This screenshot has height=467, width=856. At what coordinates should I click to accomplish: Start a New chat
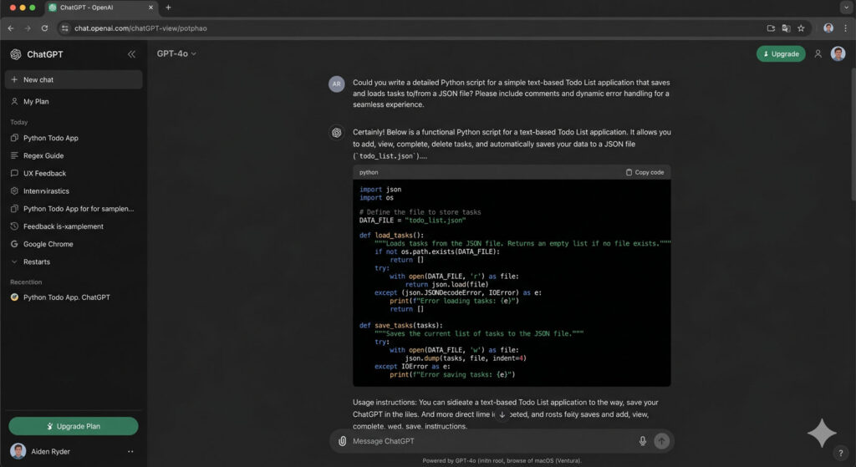tap(74, 79)
